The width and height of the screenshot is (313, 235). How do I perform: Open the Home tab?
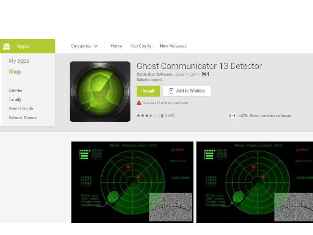[116, 46]
